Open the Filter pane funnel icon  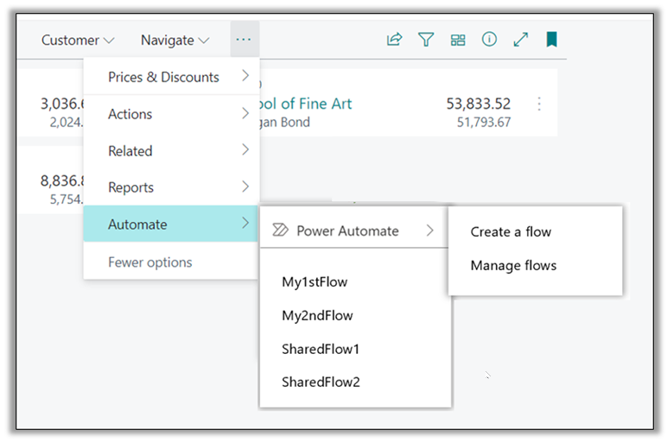426,40
